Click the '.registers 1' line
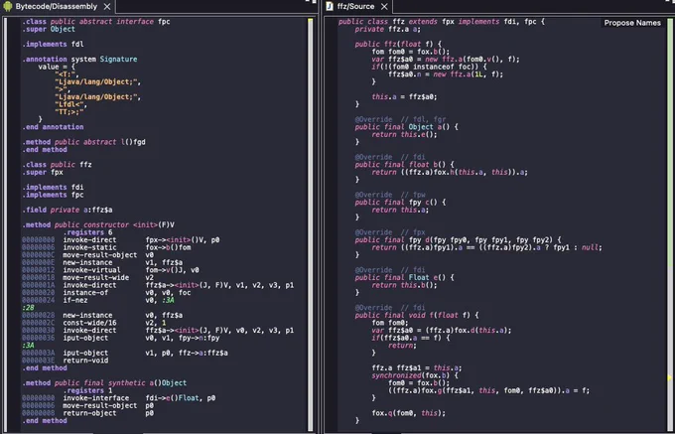 (x=87, y=390)
